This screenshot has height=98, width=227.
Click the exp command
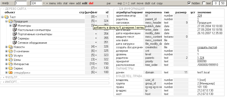coord(120,3)
